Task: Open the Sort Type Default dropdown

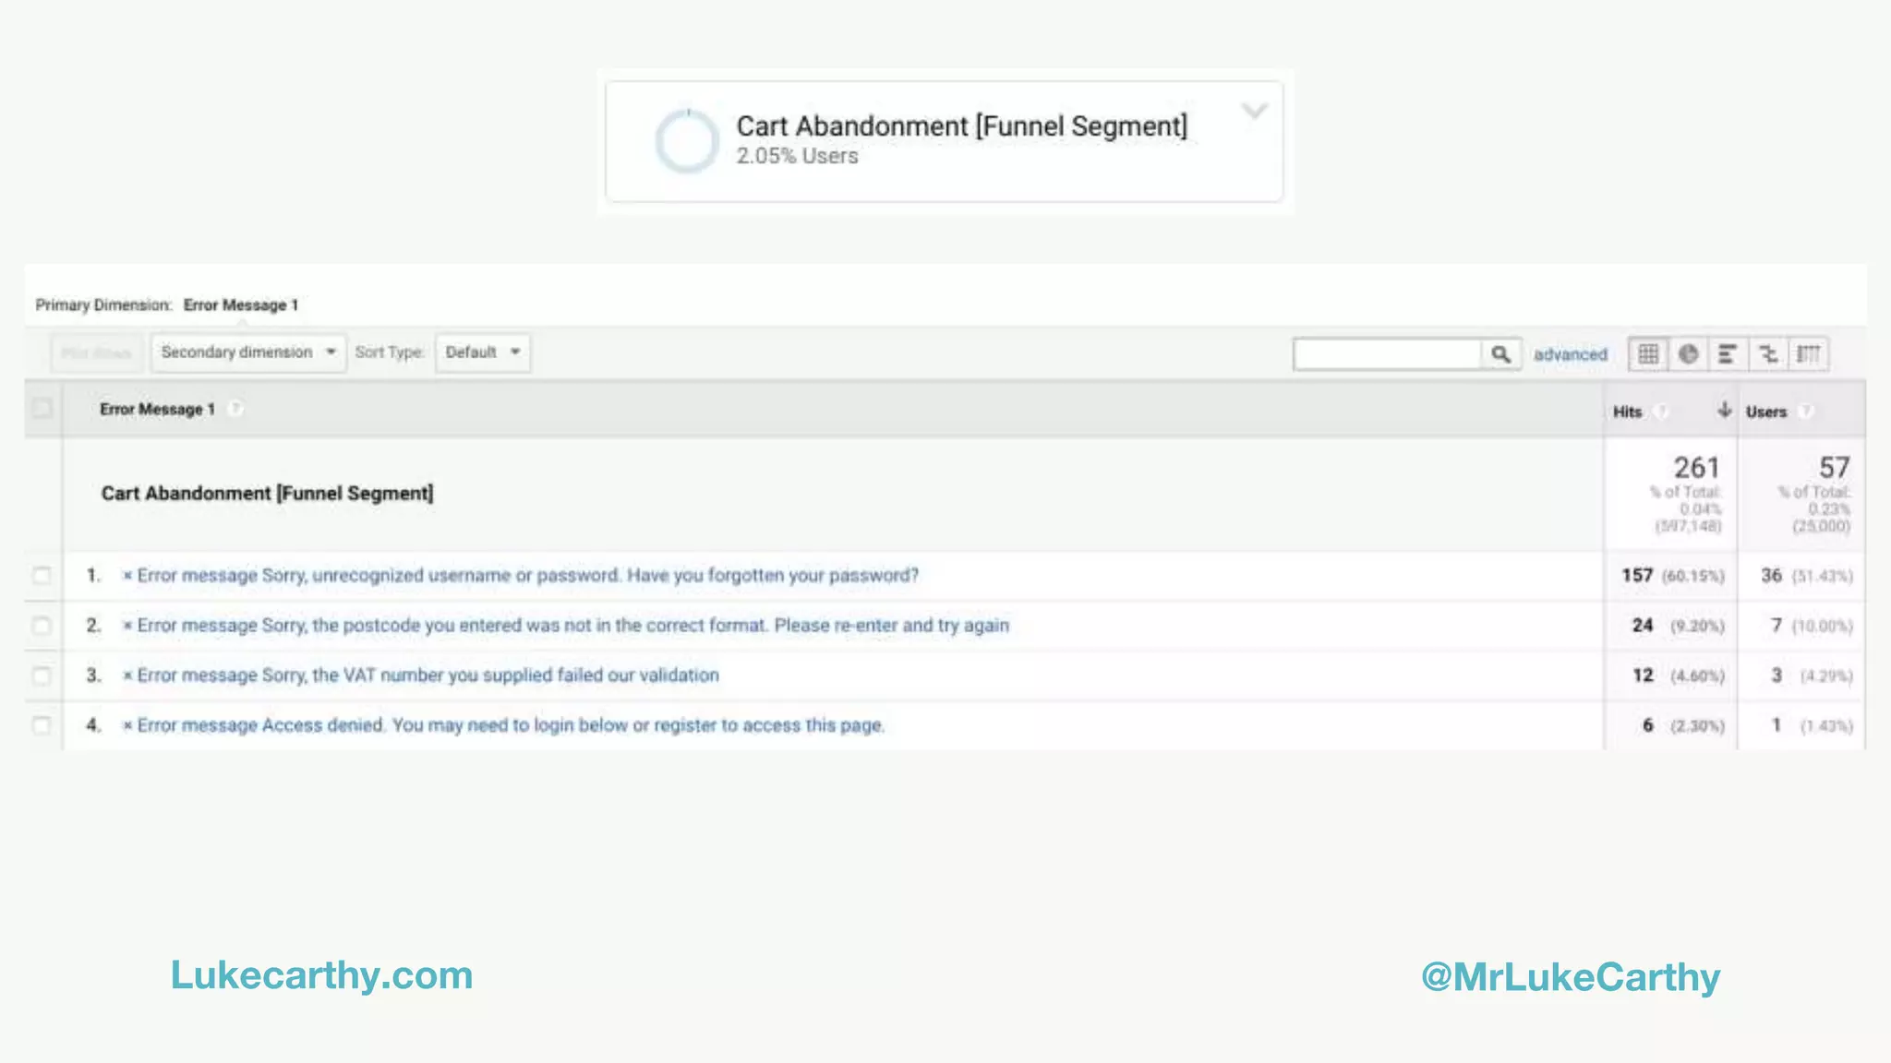Action: pyautogui.click(x=482, y=352)
